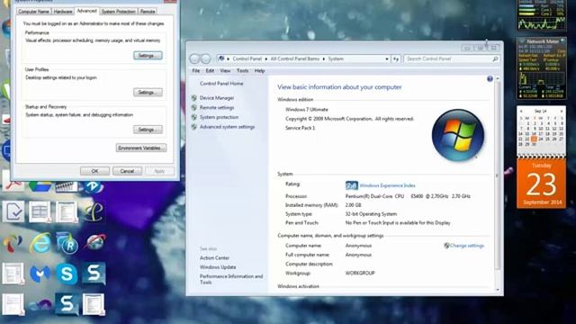Viewport: 576px width, 324px height.
Task: Open the Malwarebytes desktop icon
Action: click(x=40, y=274)
